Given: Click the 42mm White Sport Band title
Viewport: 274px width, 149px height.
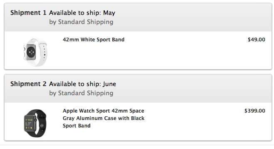Looking at the screenshot, I should [x=94, y=40].
